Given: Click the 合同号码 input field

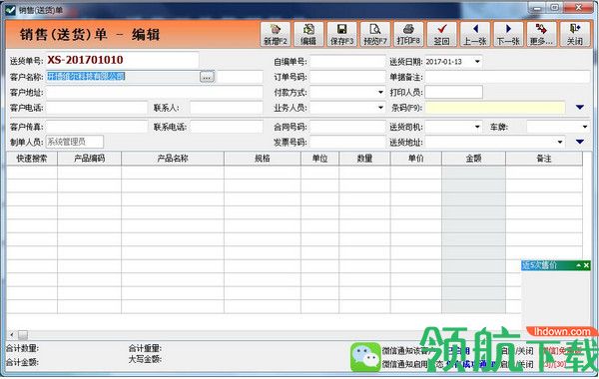Looking at the screenshot, I should (347, 127).
